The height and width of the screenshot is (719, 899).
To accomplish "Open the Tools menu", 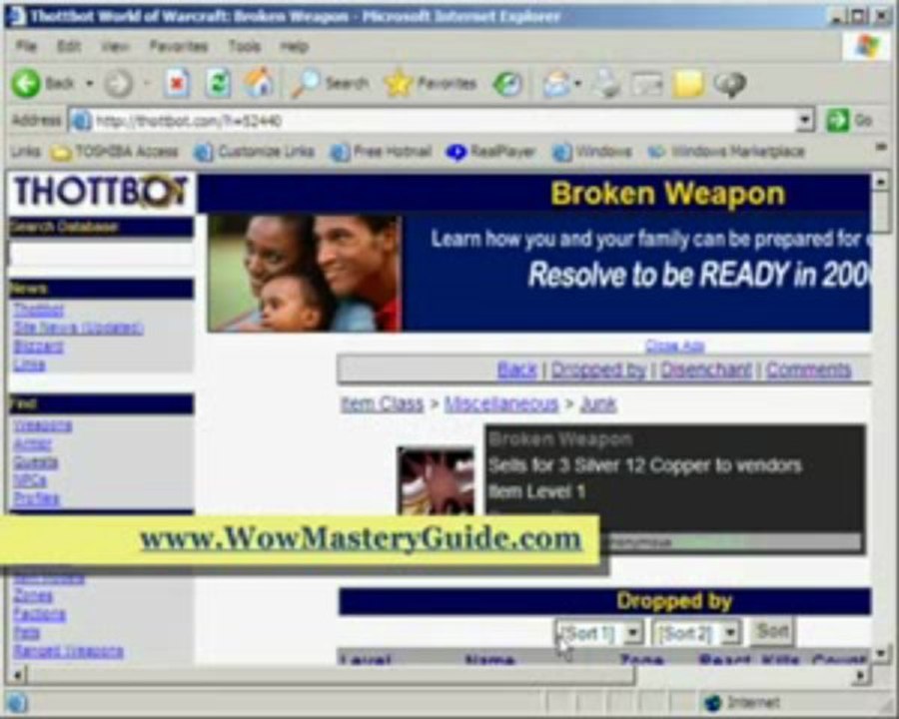I will [245, 46].
